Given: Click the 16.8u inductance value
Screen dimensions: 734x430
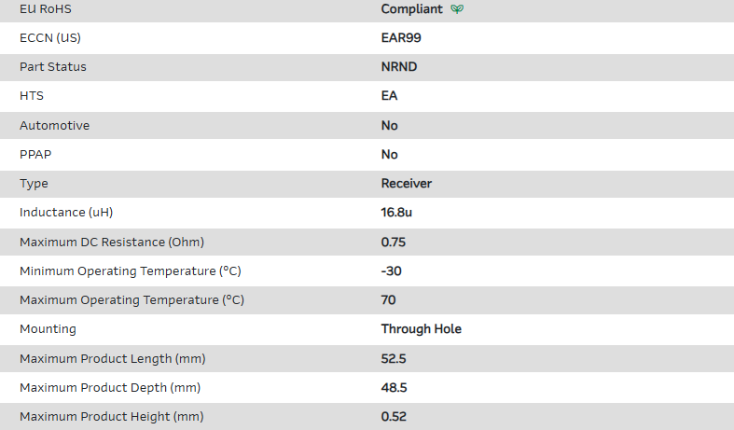Looking at the screenshot, I should click(396, 213).
